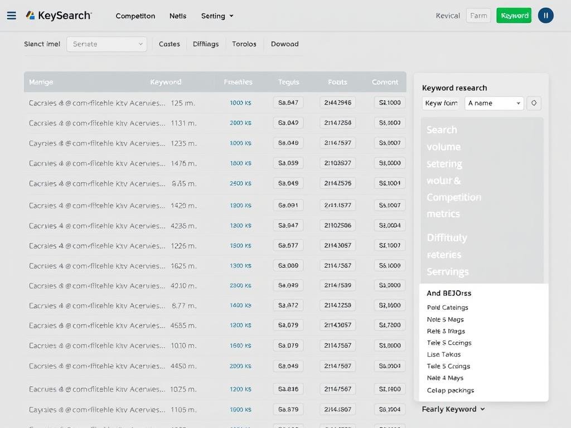571x428 pixels.
Task: Click the KeySearch logo
Action: tap(59, 16)
